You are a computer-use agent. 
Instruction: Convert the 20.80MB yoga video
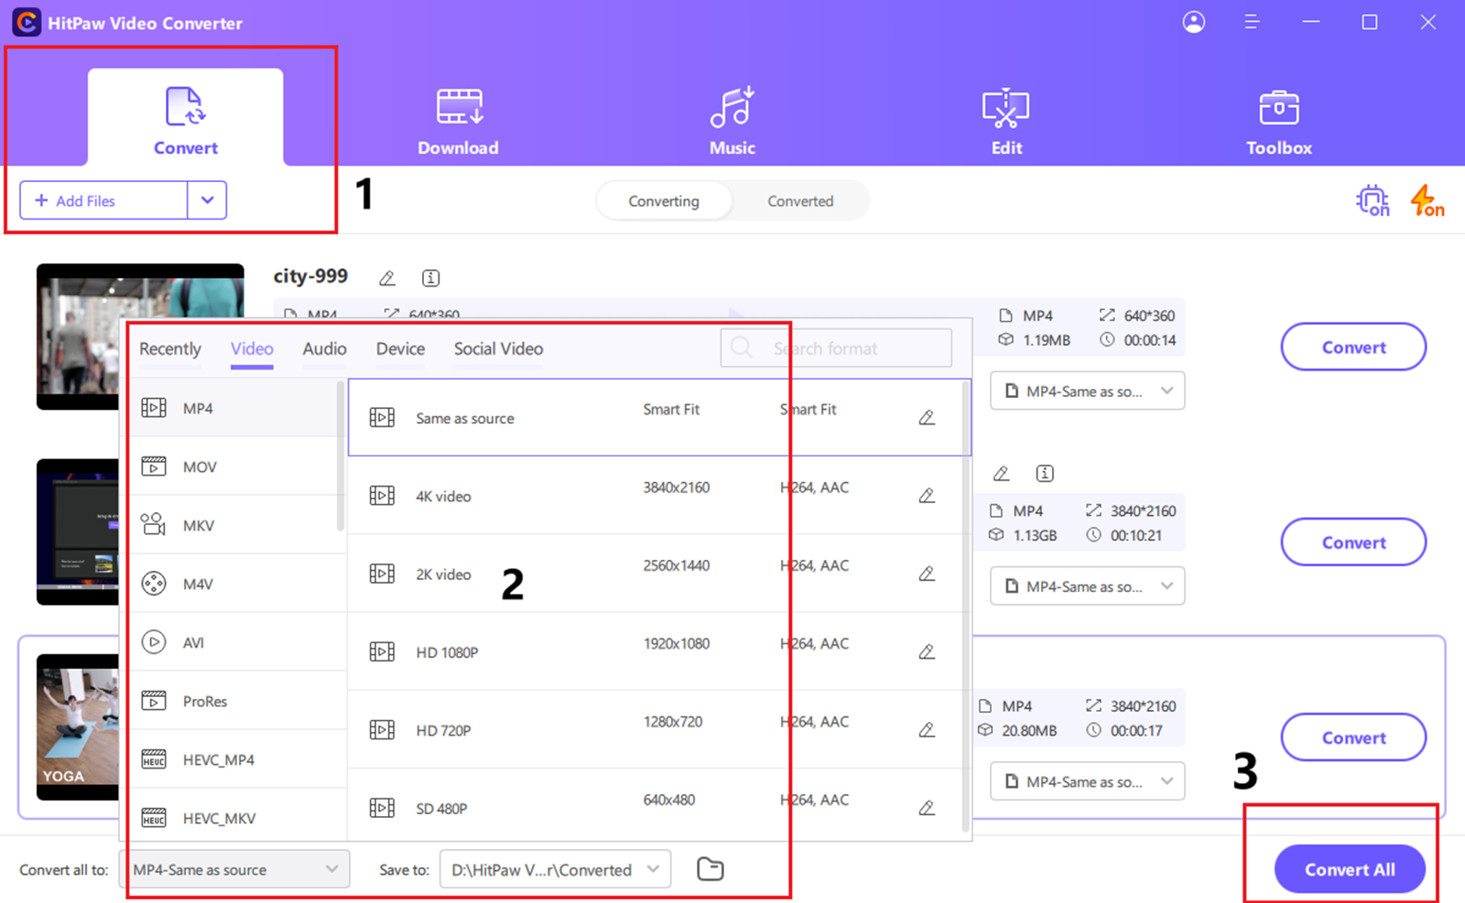click(x=1353, y=737)
